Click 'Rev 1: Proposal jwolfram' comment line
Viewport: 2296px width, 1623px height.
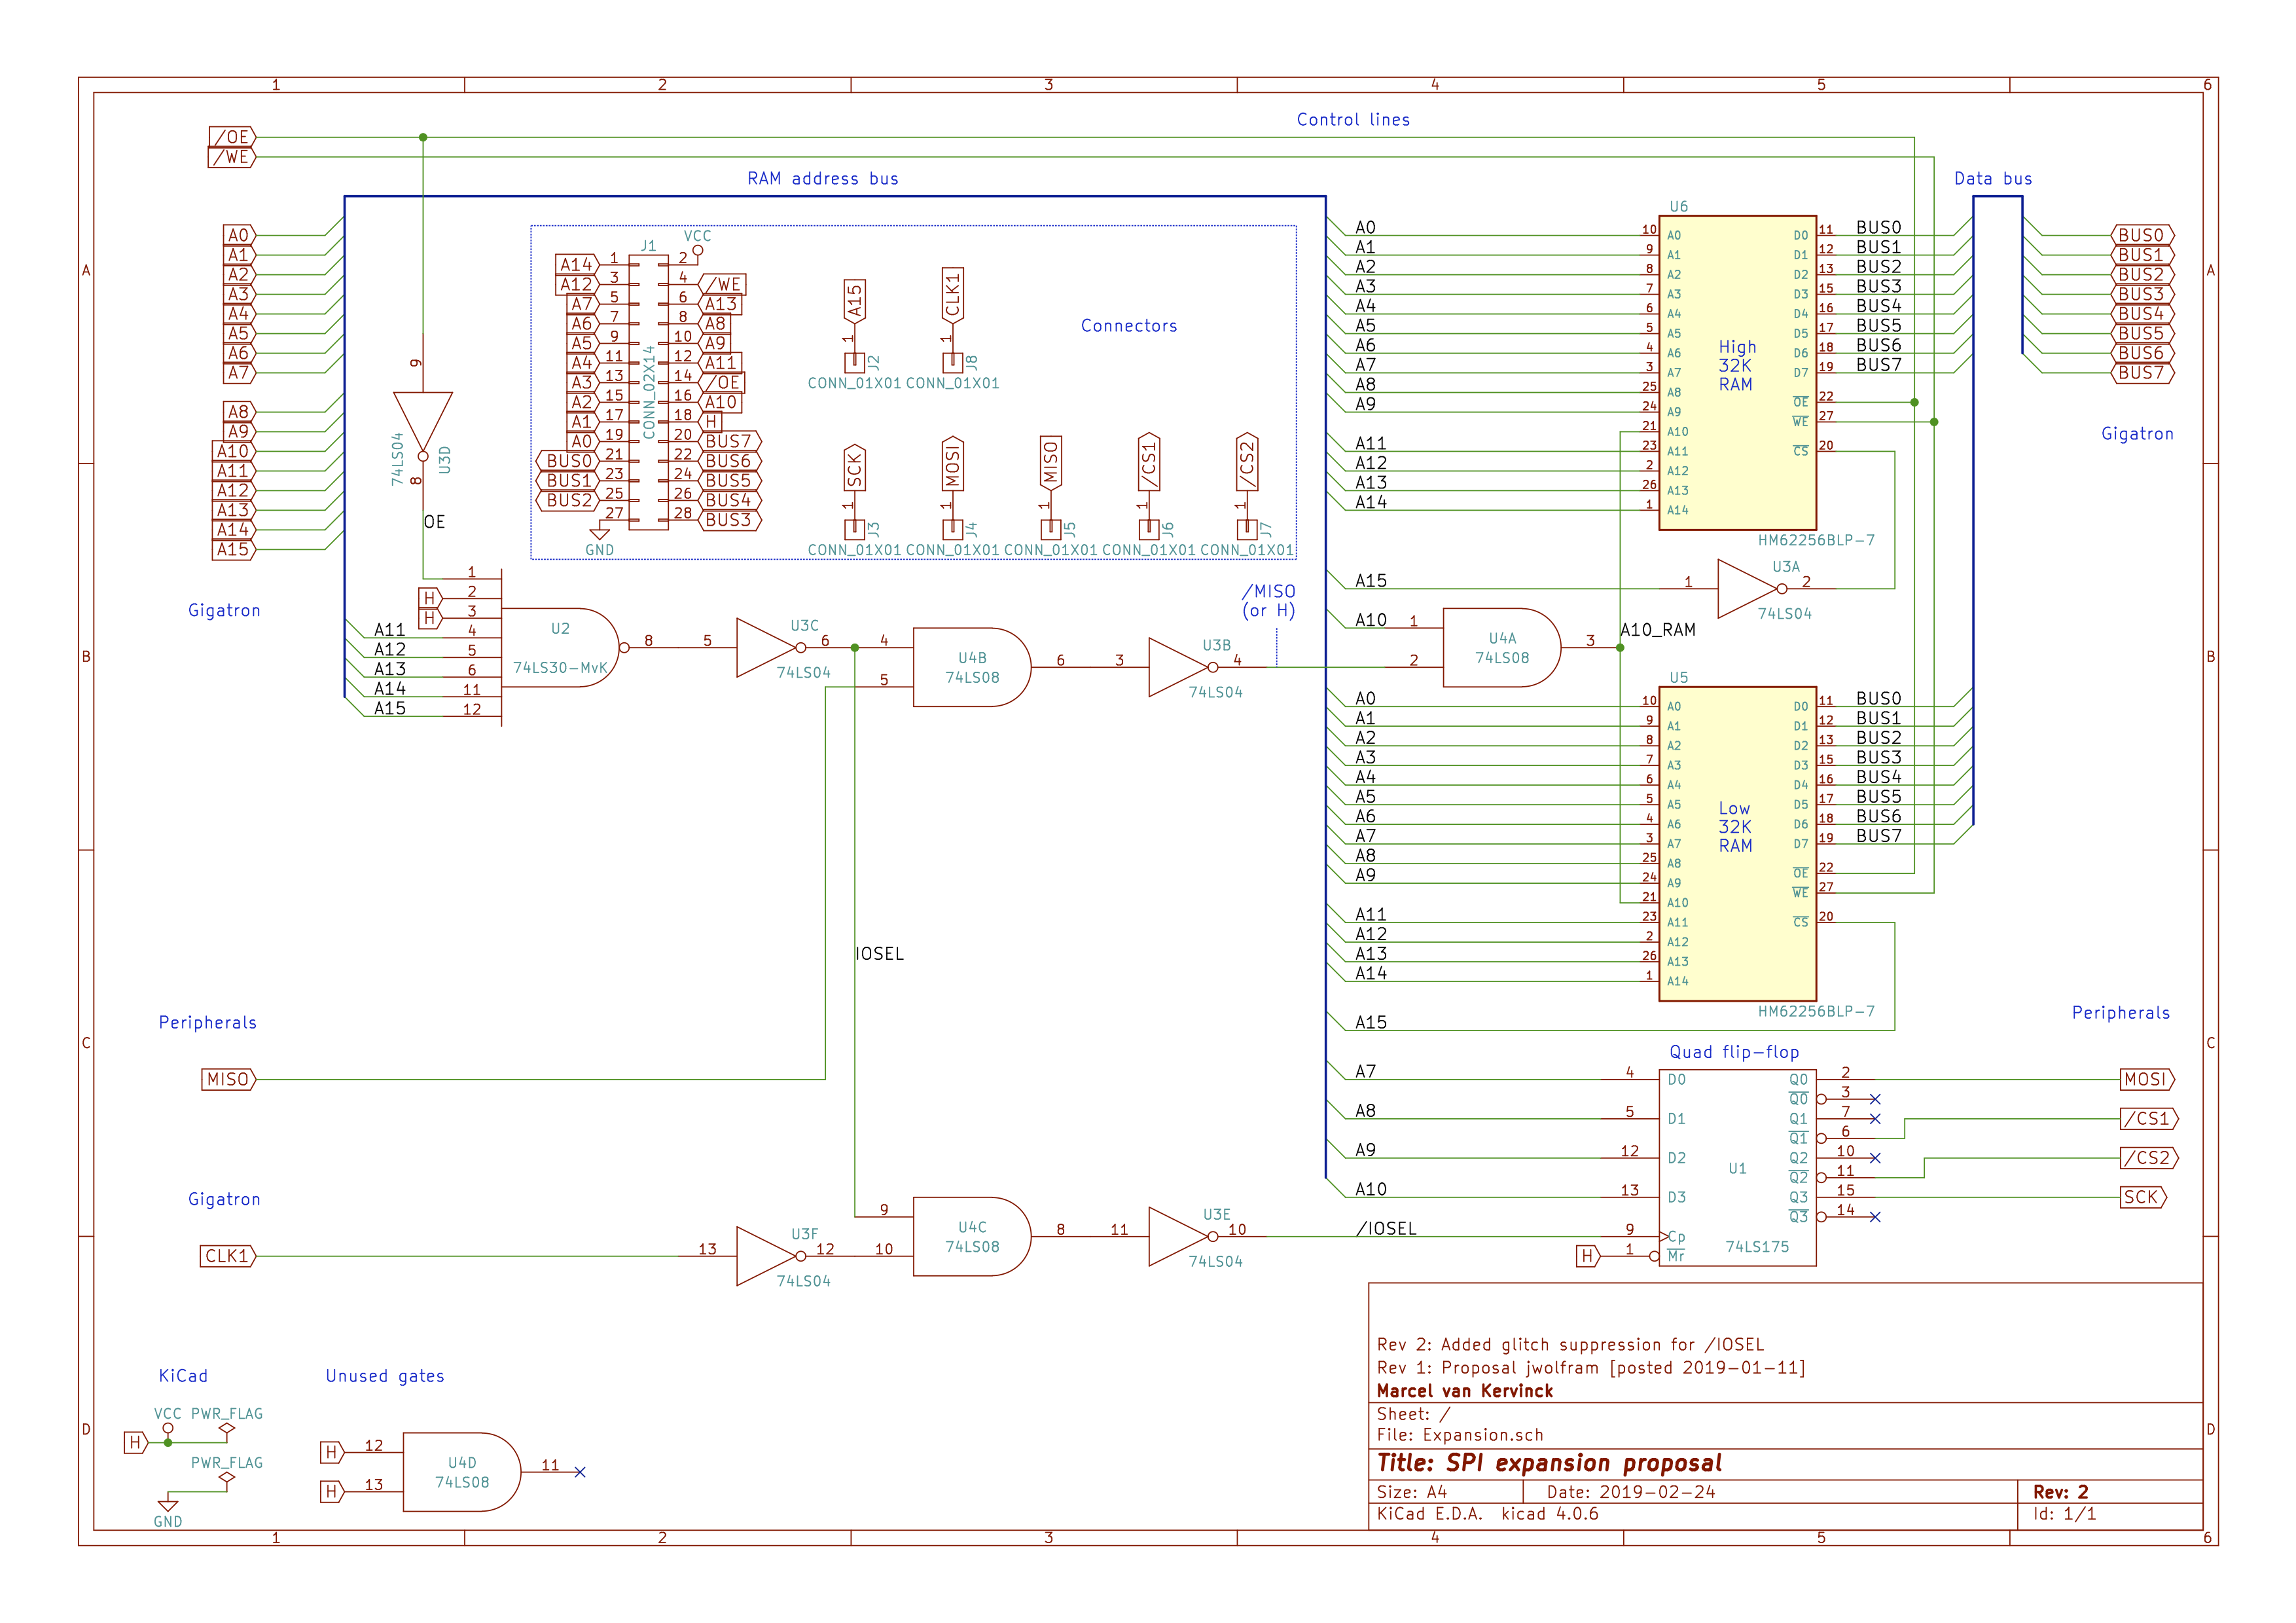tap(1591, 1368)
